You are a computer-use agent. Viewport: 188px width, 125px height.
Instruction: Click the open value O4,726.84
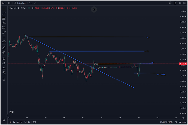tap(36, 8)
